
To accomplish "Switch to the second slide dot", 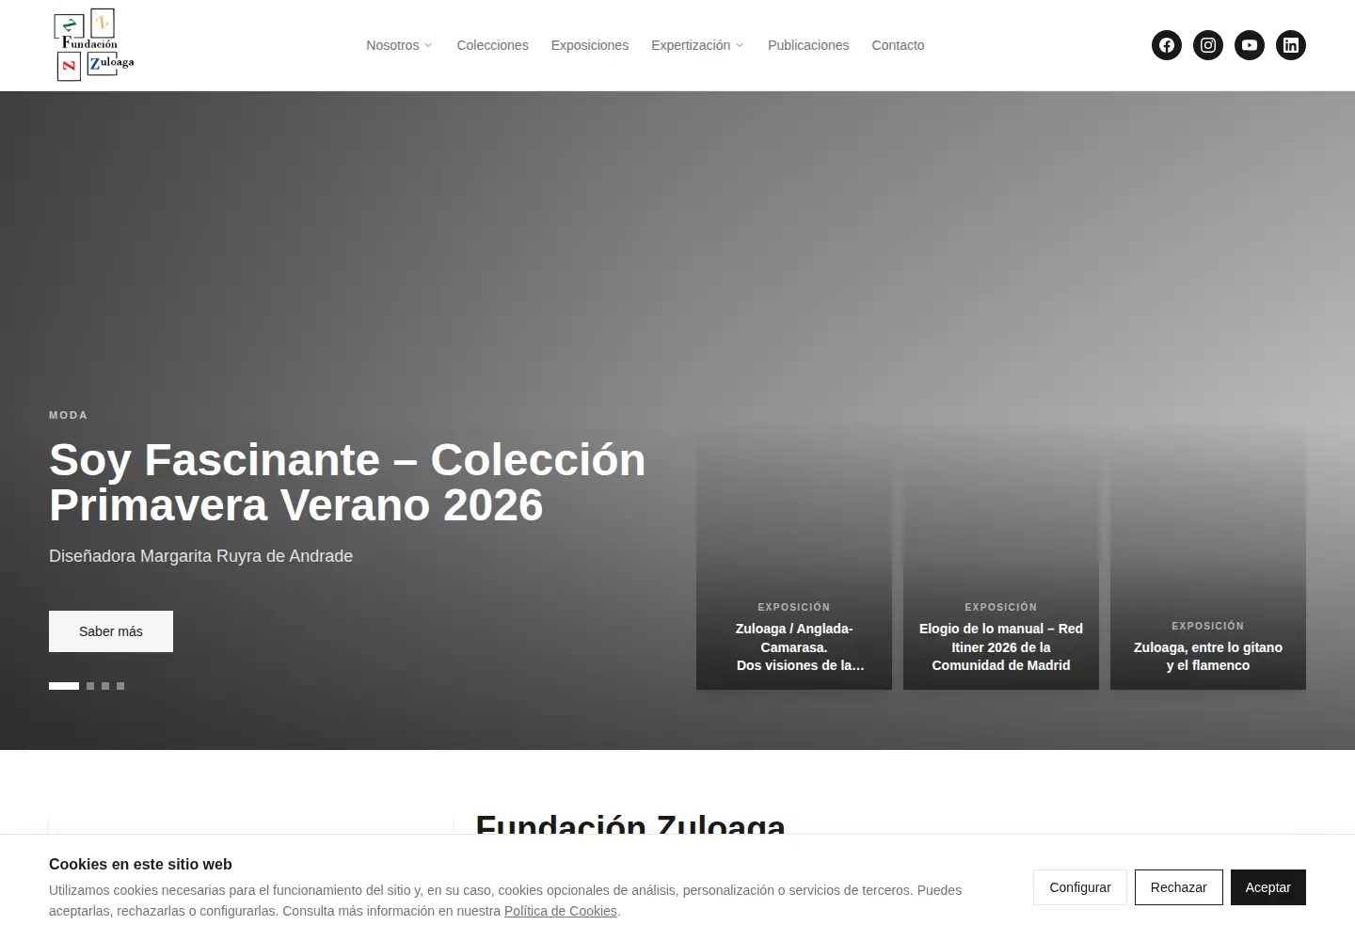I will click(x=90, y=686).
